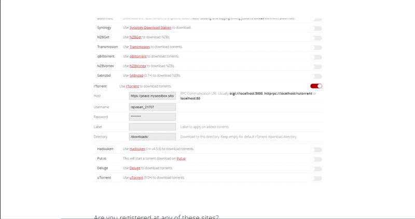Click the empty Label text box
This screenshot has width=415, height=219.
(152, 127)
